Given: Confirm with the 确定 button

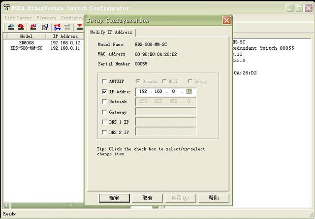Looking at the screenshot, I should click(x=114, y=198).
